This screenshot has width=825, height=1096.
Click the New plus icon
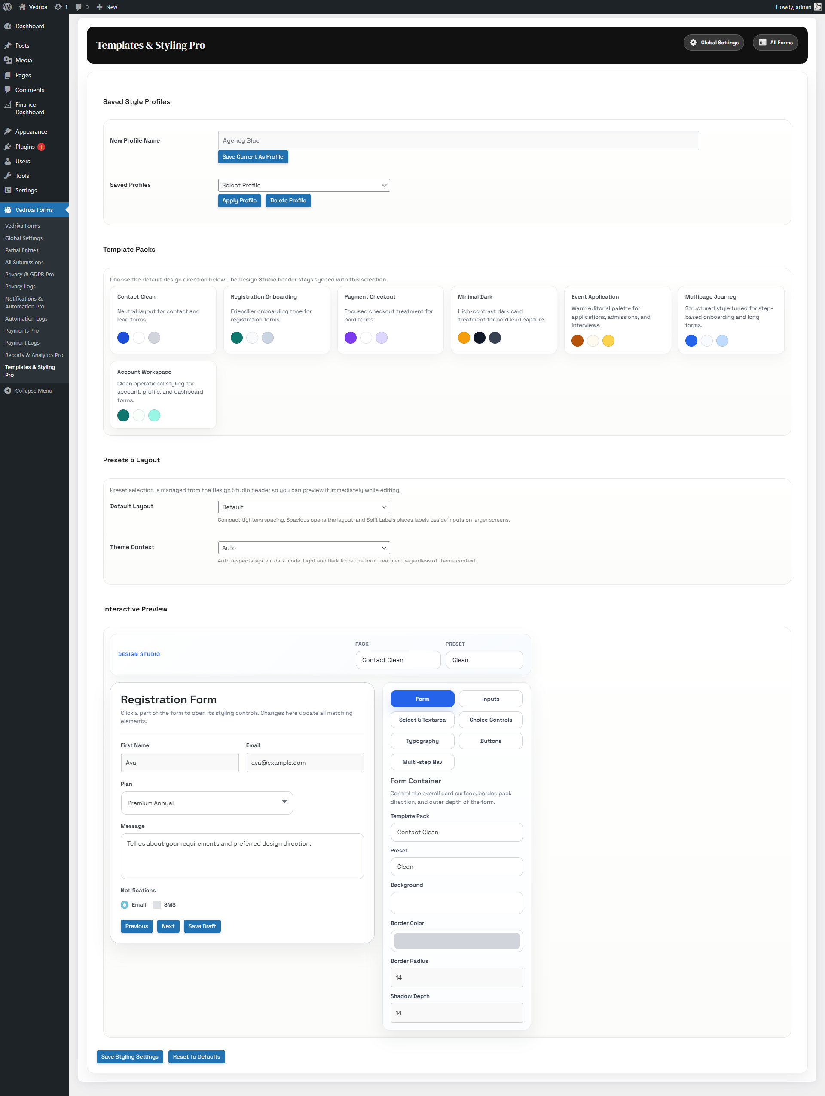(100, 7)
